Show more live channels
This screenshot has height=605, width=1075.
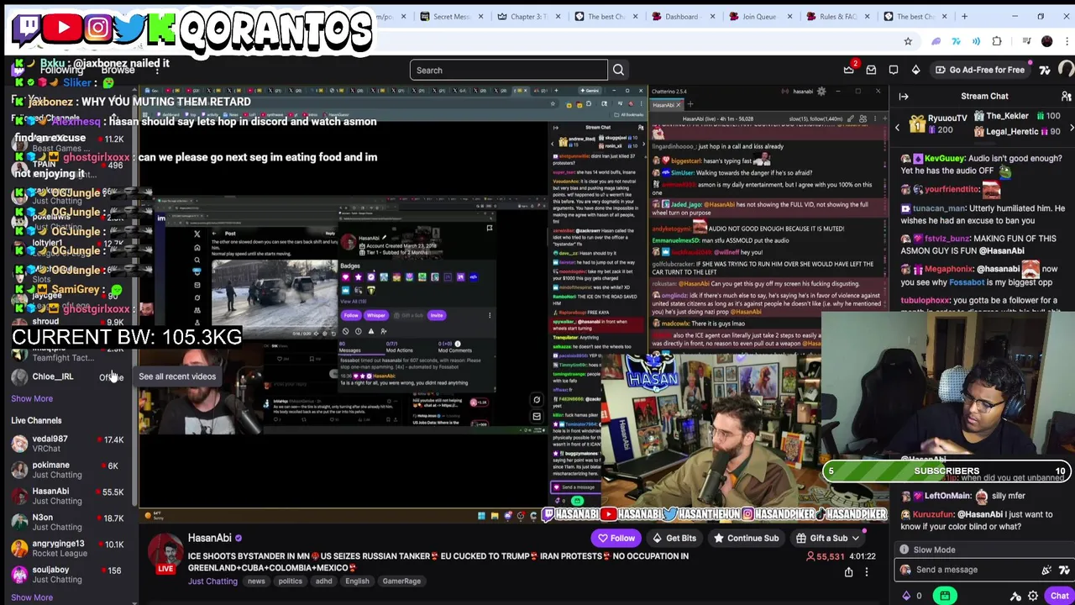click(x=32, y=597)
